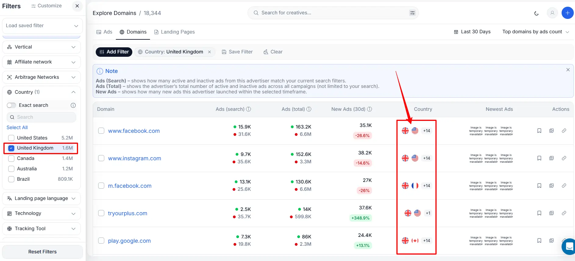This screenshot has width=575, height=261.
Task: View ads images for www.instagram.com row
Action: tap(552, 158)
